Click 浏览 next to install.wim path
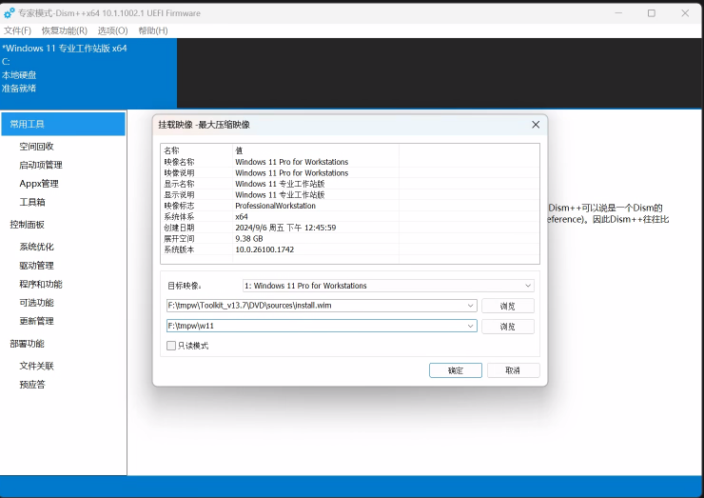Screen dimensions: 704x498 [x=507, y=306]
